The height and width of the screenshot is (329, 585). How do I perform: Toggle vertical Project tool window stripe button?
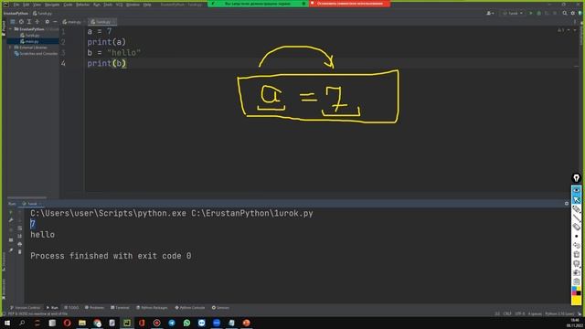point(4,28)
